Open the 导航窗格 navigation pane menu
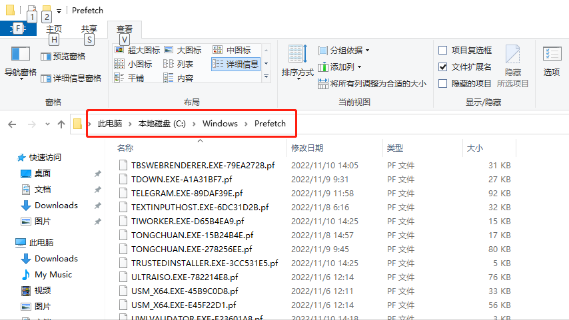Viewport: 569px width, 320px height. point(20,63)
